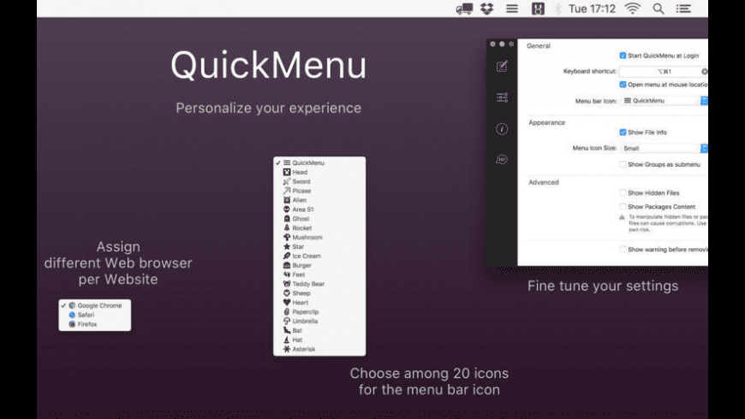Image resolution: width=745 pixels, height=419 pixels.
Task: Select the Ice Cream icon option
Action: pos(319,256)
